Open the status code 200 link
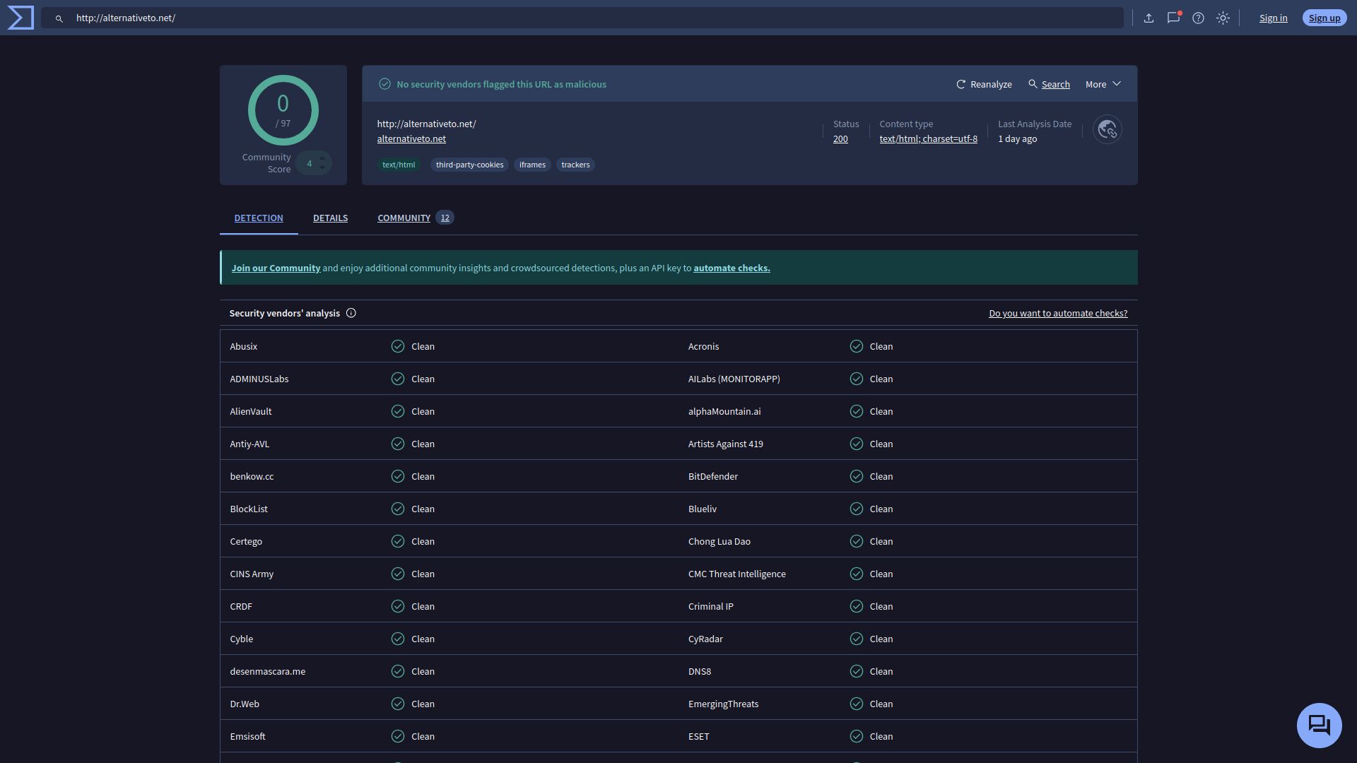The height and width of the screenshot is (763, 1357). [840, 138]
